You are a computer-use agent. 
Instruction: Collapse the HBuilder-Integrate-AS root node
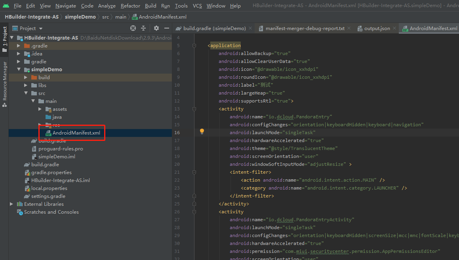click(x=12, y=38)
